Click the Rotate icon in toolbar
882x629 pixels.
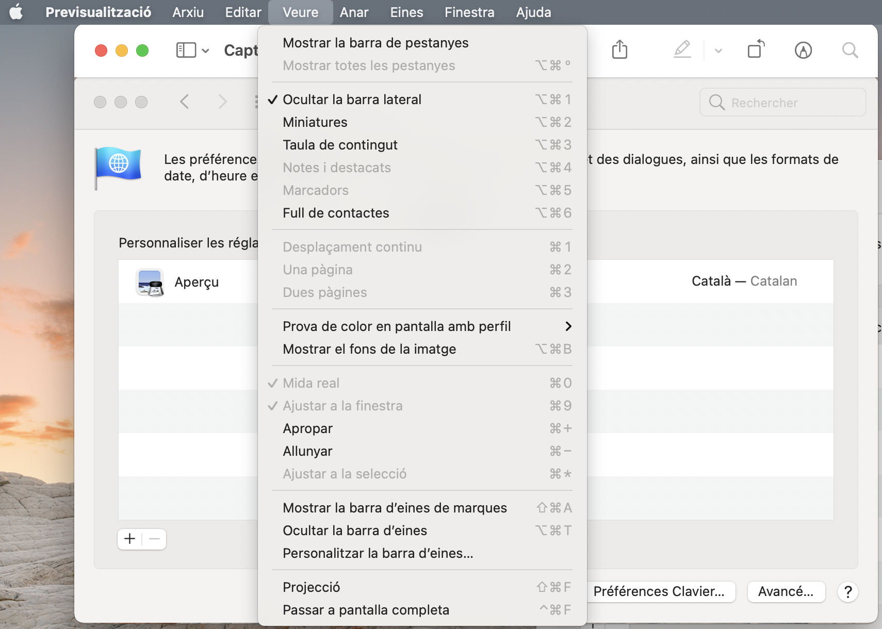tap(756, 50)
